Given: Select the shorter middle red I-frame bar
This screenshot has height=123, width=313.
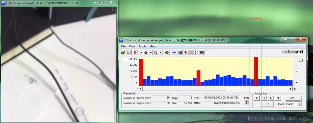Looking at the screenshot, I should pyautogui.click(x=198, y=78).
